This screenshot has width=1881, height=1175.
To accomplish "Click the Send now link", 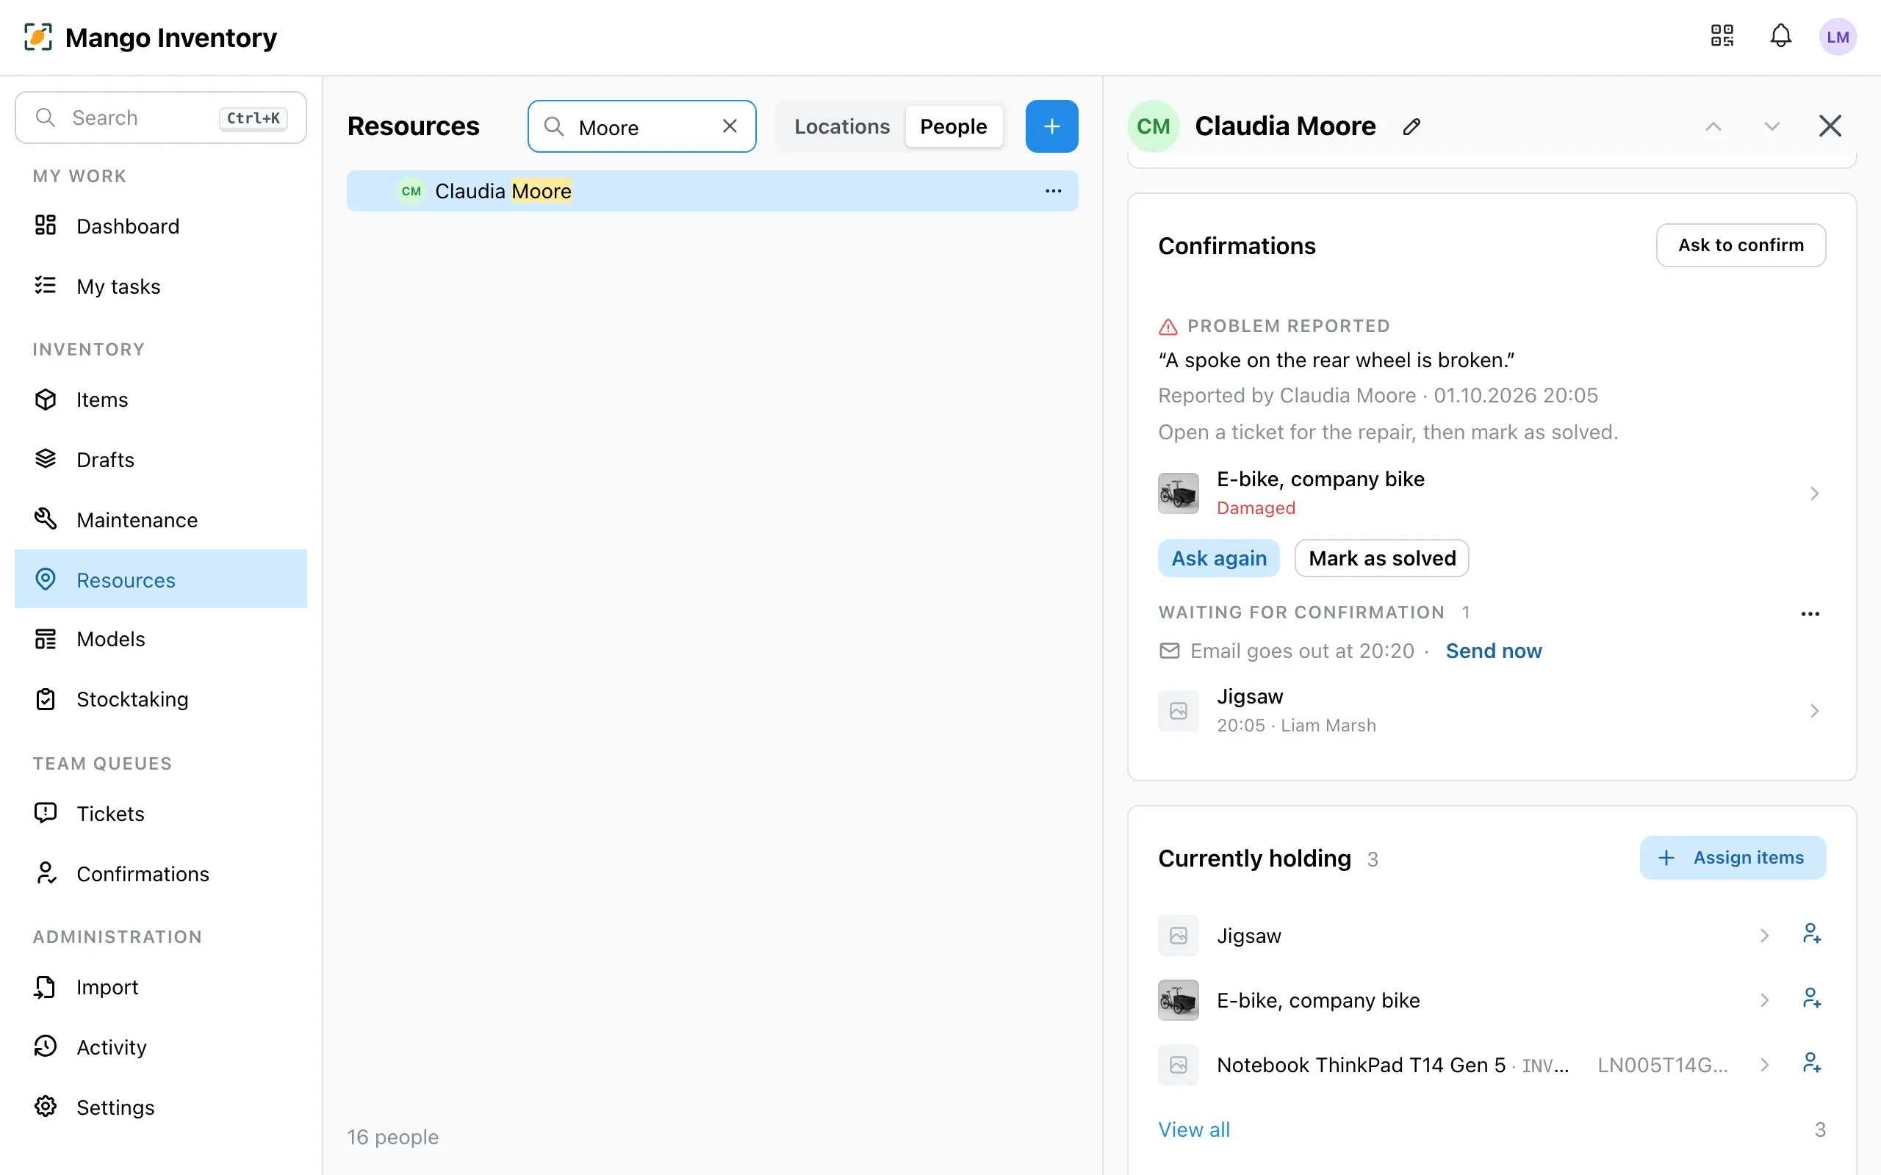I will pos(1493,651).
